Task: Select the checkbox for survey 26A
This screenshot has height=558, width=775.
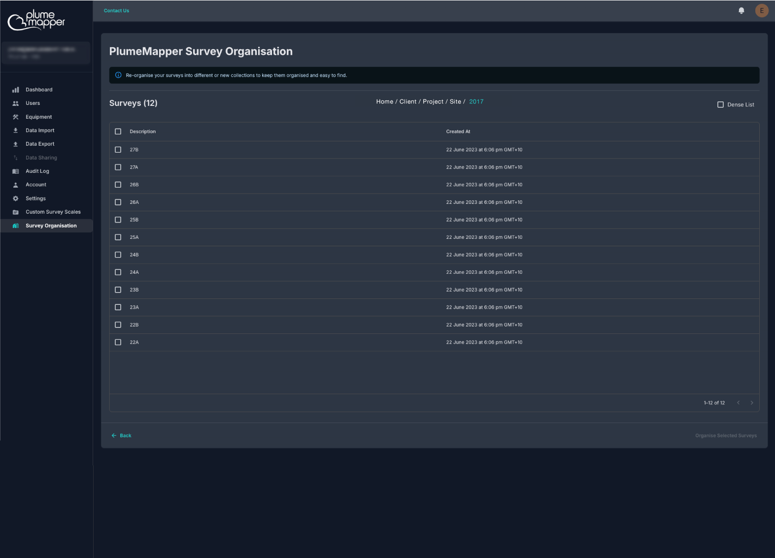Action: point(118,202)
